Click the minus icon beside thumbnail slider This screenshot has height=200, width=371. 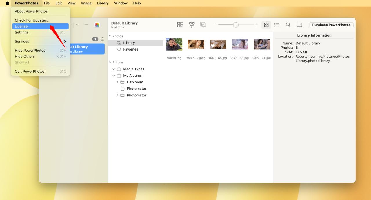coord(215,25)
